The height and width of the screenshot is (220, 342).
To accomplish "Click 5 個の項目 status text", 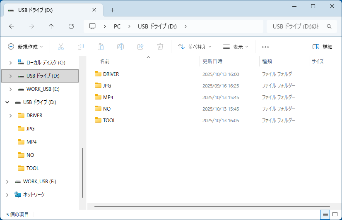I will pos(17,215).
